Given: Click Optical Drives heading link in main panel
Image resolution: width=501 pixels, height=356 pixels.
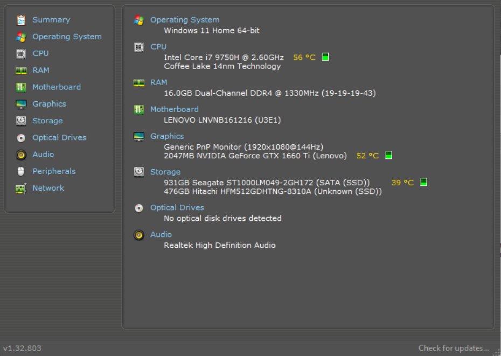Looking at the screenshot, I should (x=177, y=208).
